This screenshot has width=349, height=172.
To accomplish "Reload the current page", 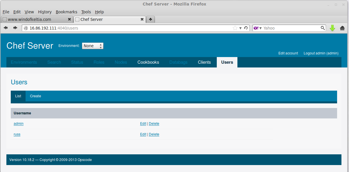I will [246, 28].
